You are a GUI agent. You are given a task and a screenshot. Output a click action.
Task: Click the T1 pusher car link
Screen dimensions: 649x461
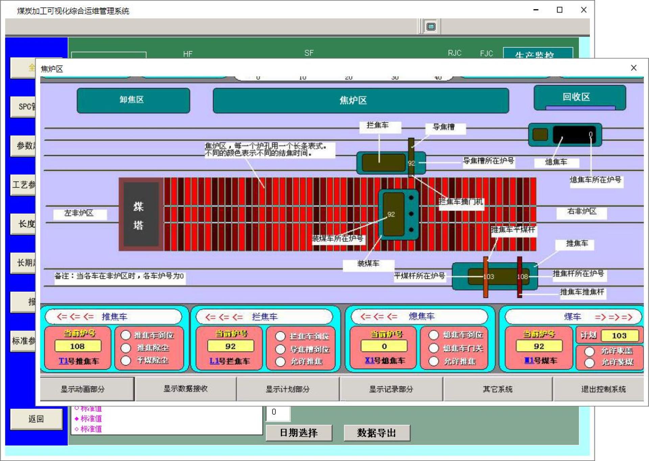pos(64,361)
